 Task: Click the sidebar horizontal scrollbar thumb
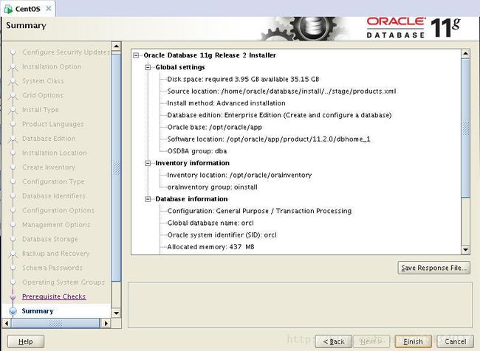55,323
